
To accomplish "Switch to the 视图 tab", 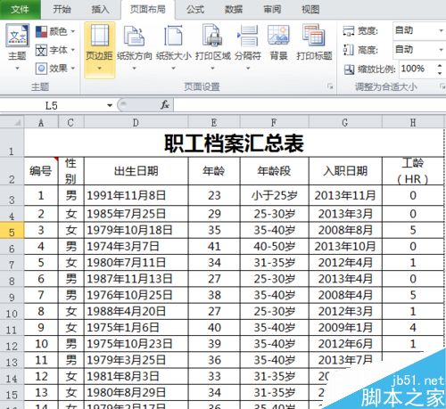I will [310, 10].
